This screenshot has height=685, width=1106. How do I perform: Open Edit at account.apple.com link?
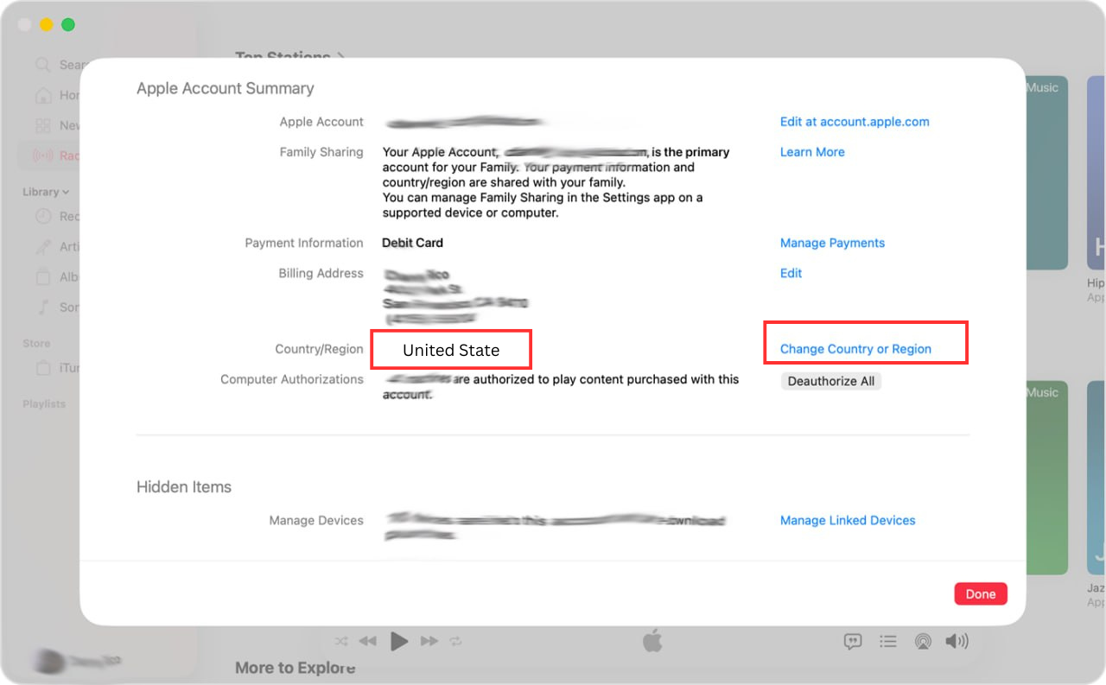click(855, 122)
